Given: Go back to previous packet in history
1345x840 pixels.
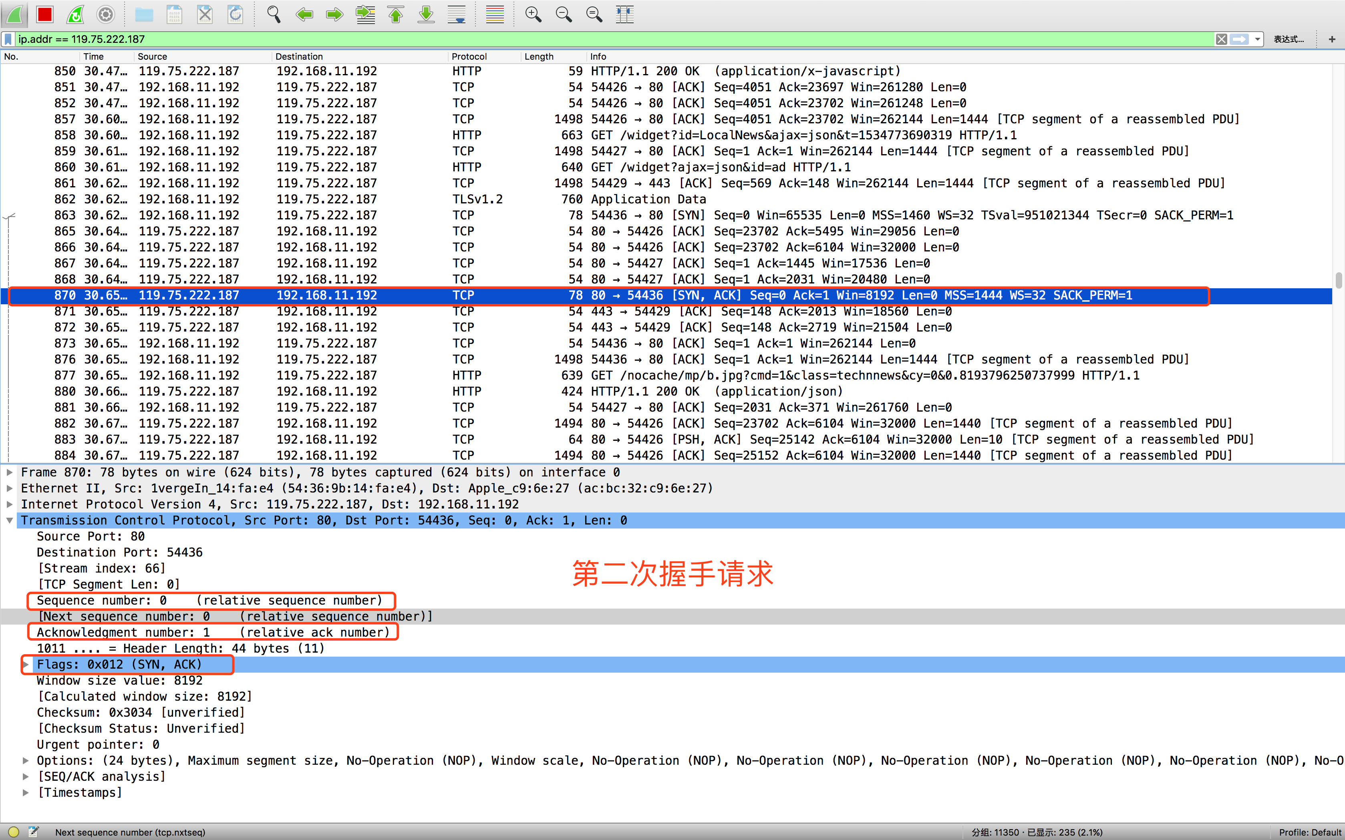Looking at the screenshot, I should tap(304, 14).
